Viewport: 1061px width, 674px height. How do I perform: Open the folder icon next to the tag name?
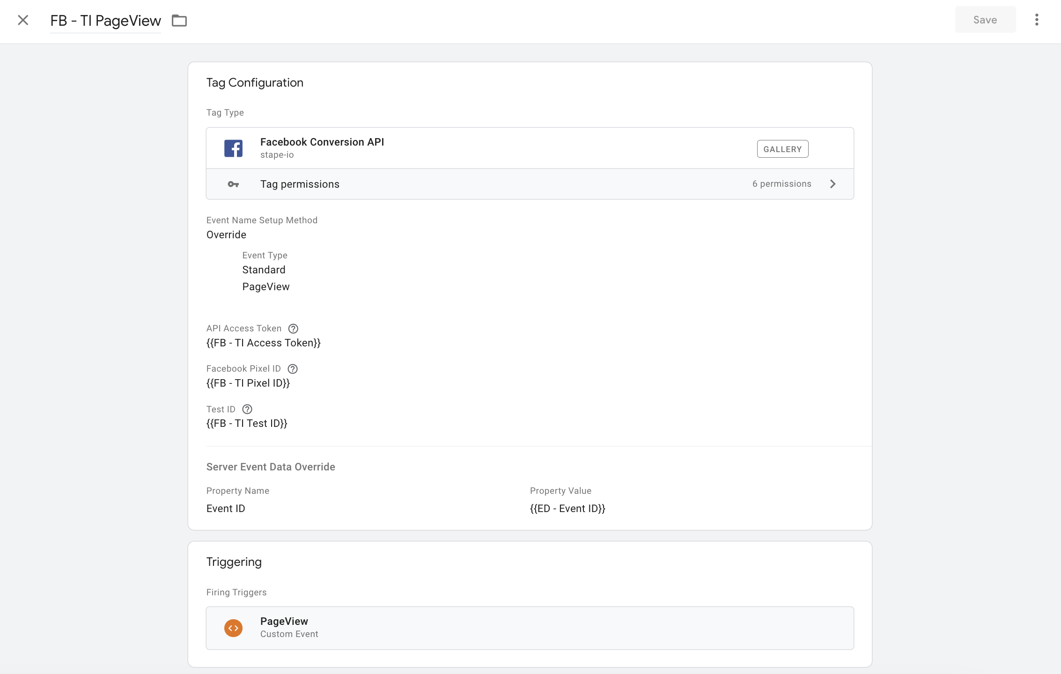point(179,21)
